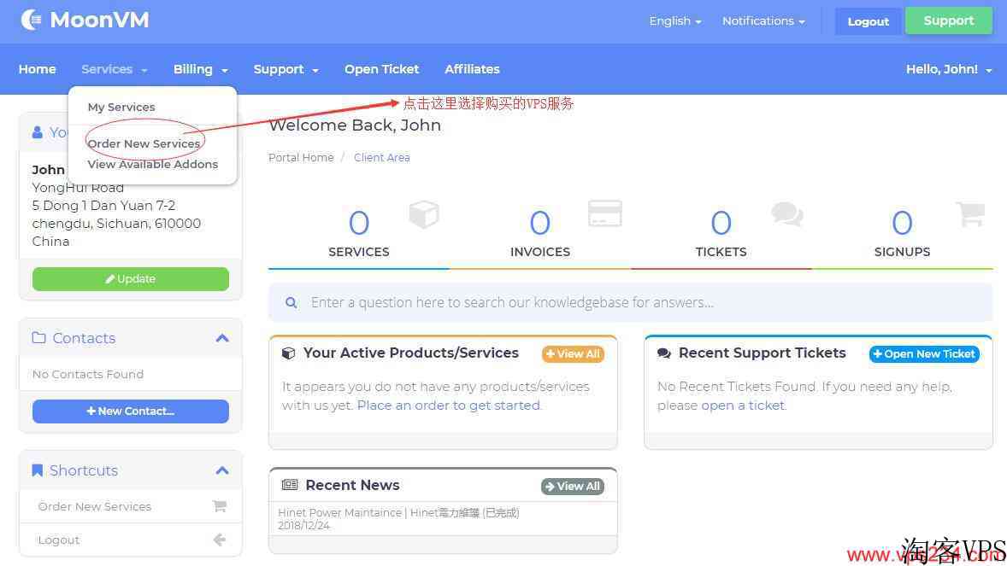Viewport: 1007px width, 566px height.
Task: Click the chengdu, Sichuan, 610000 address line
Action: [116, 224]
